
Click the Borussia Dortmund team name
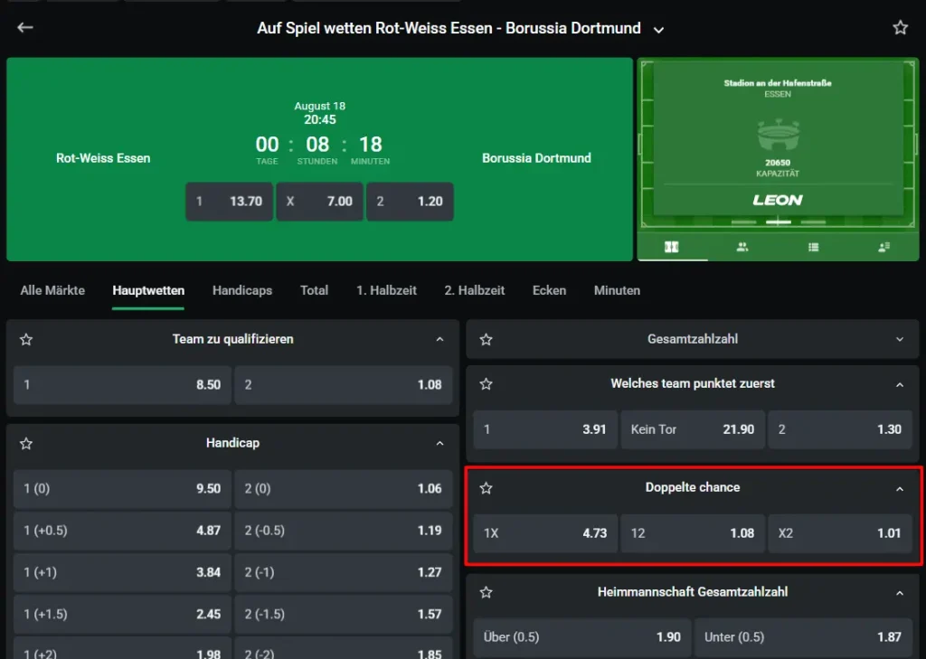536,158
